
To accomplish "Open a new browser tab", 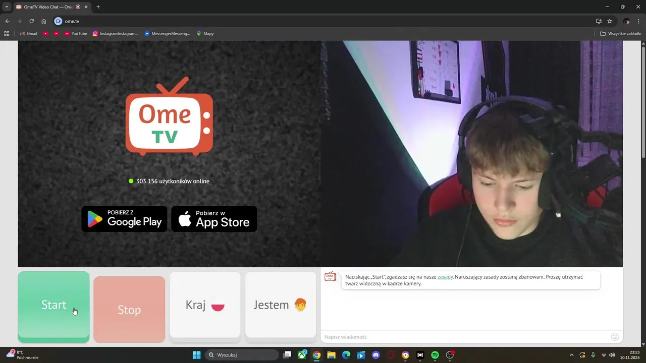I will (x=98, y=7).
